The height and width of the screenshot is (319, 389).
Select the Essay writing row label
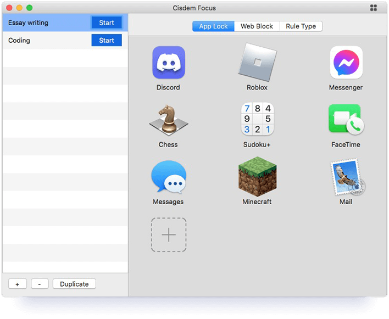28,23
